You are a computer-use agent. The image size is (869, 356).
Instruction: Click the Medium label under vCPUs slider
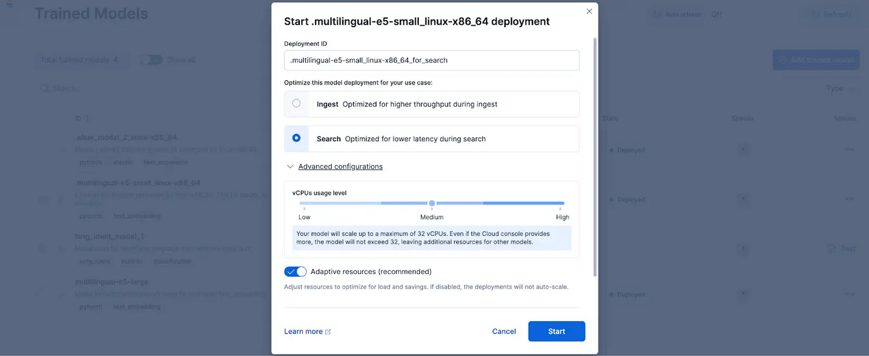(431, 217)
